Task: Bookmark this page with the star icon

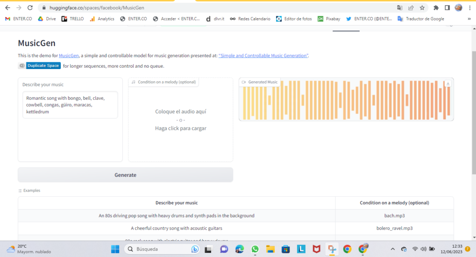Action: tap(422, 8)
